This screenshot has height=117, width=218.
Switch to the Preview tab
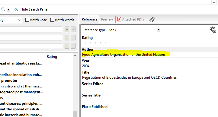107,19
